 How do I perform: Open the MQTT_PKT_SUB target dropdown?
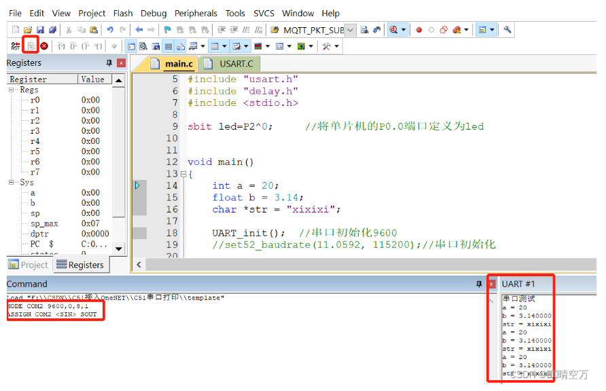pyautogui.click(x=350, y=30)
